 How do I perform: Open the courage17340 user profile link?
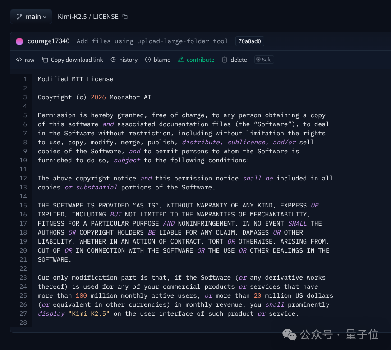[48, 41]
